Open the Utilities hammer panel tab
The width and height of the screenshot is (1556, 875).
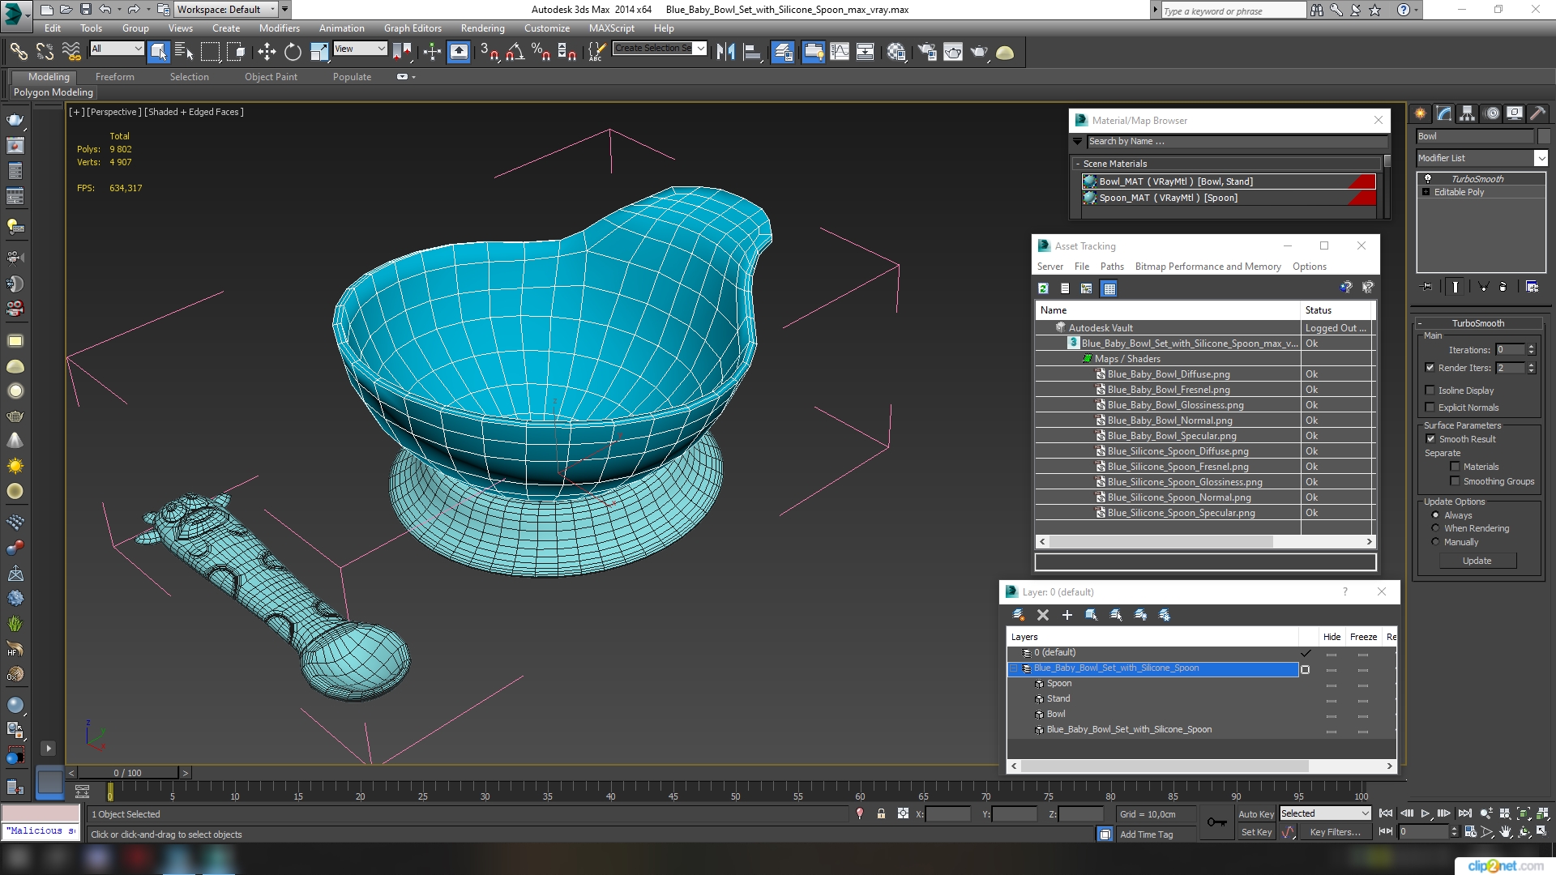coord(1538,113)
